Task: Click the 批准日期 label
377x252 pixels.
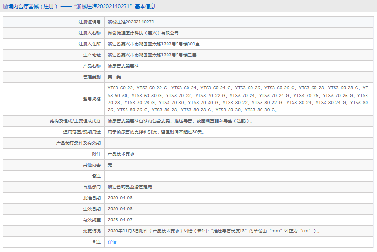Action: (92, 198)
